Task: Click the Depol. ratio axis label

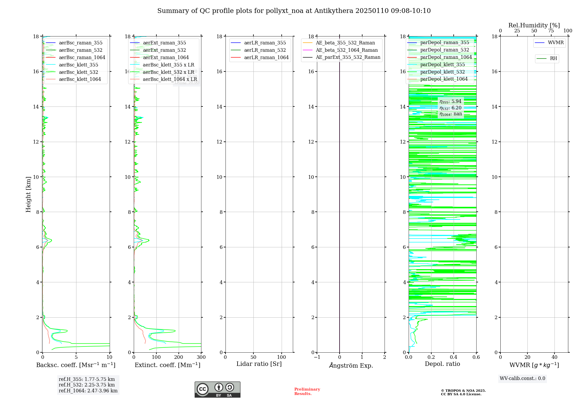Action: click(x=442, y=364)
